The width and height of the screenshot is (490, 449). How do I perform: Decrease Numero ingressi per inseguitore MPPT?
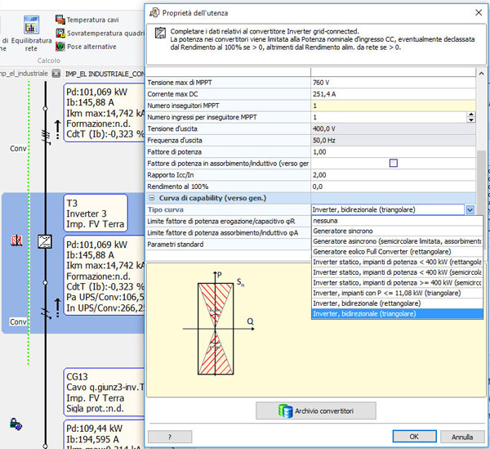tap(471, 120)
